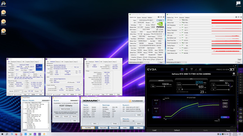This screenshot has height=136, width=243.
Task: Open hamburger menu in GPU-Z Sensors window
Action: coord(241,17)
